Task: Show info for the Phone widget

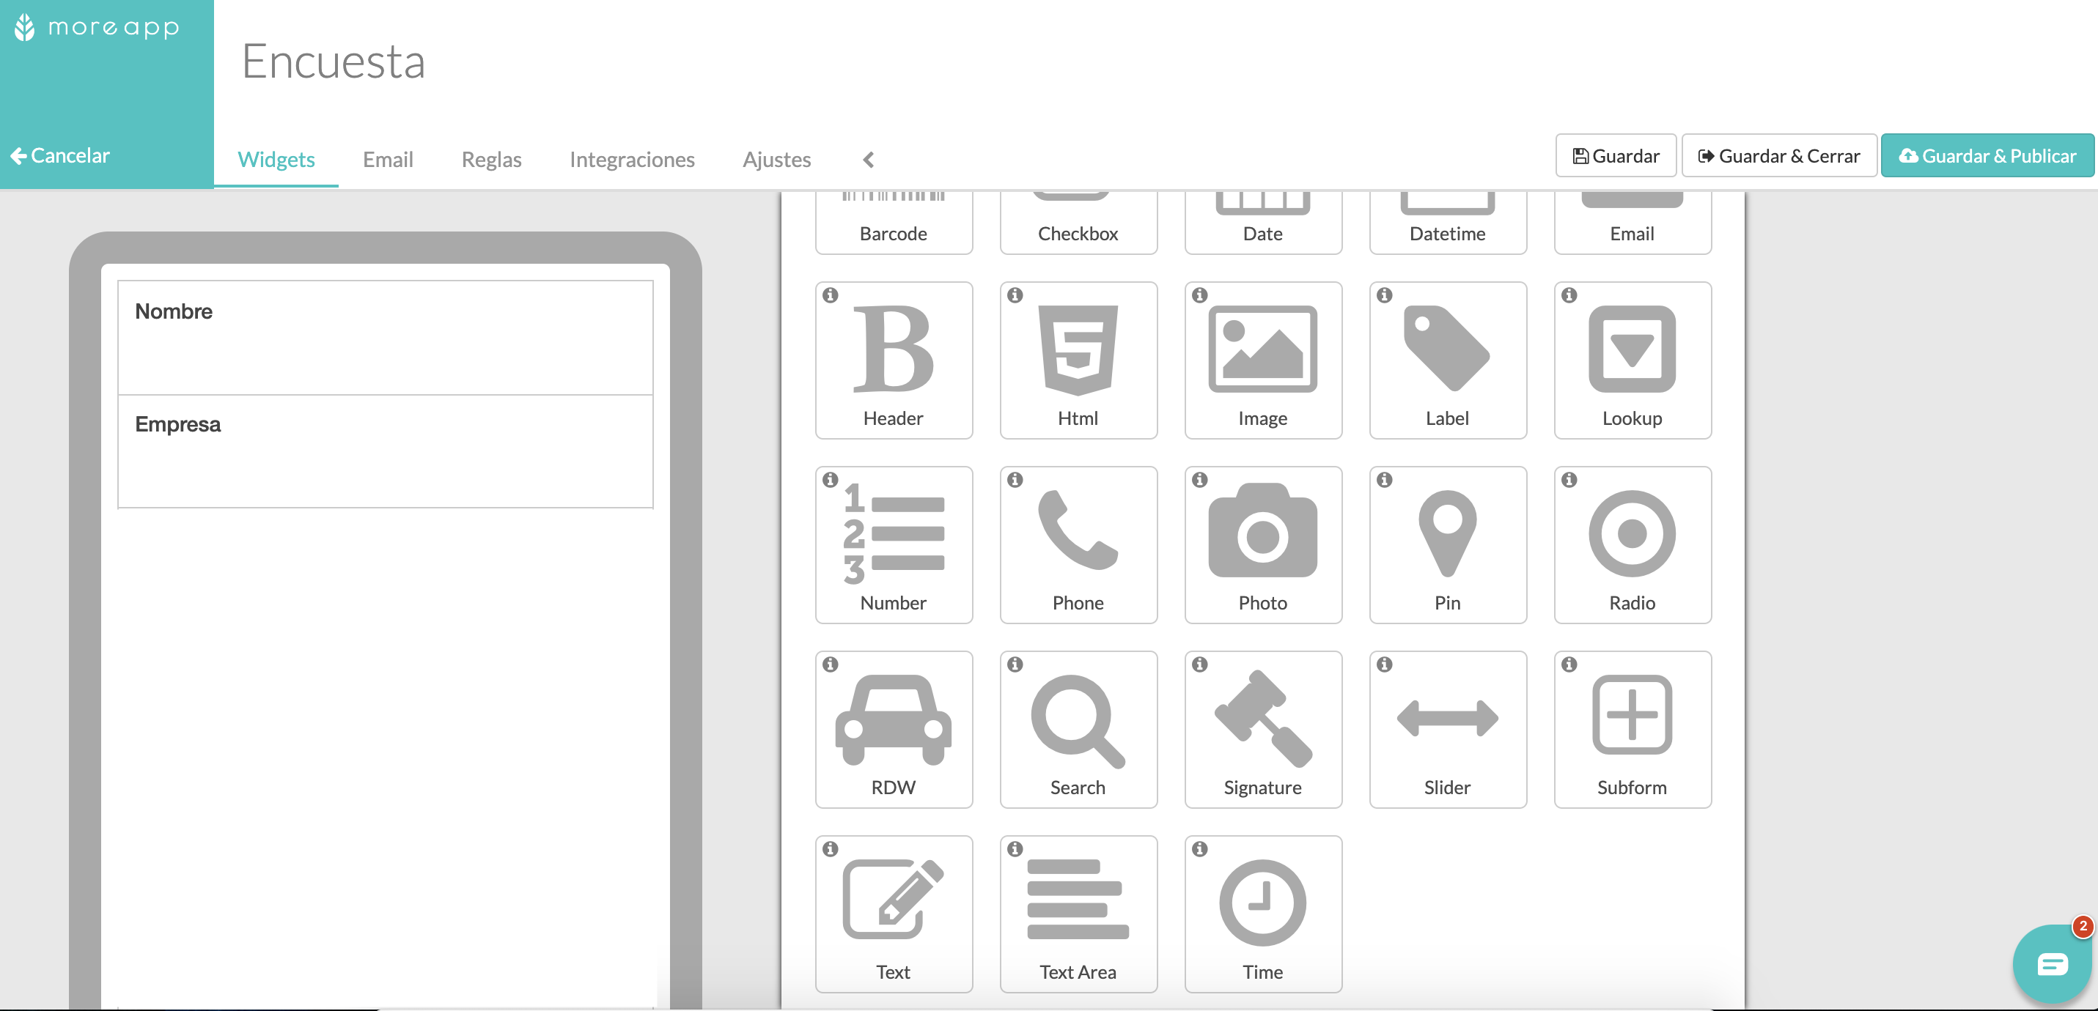Action: 1015,481
